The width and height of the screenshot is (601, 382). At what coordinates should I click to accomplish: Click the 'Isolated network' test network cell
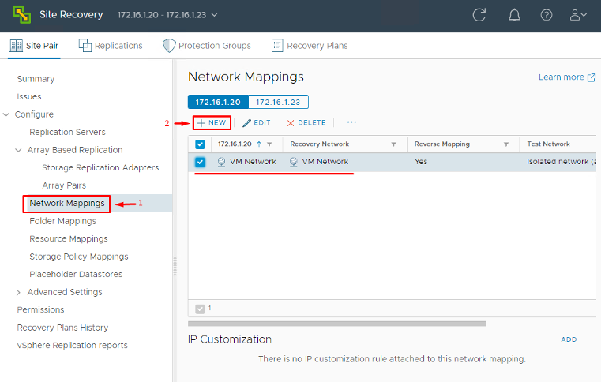pyautogui.click(x=562, y=162)
